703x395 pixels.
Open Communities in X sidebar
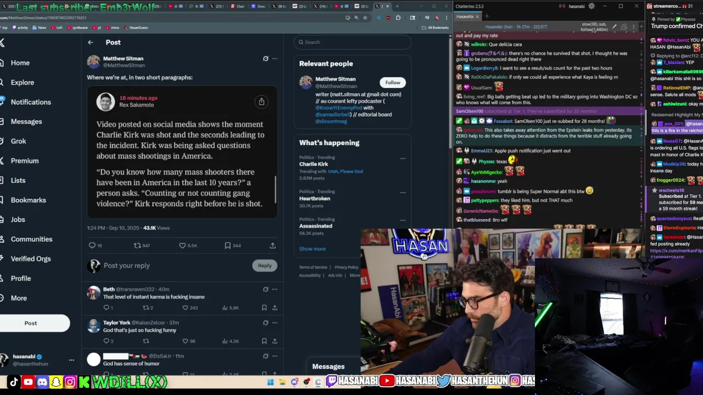tap(32, 239)
